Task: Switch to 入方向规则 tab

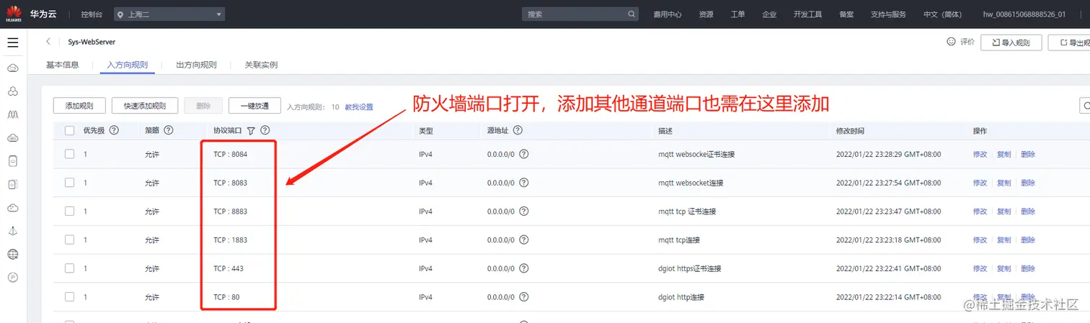Action: 128,65
